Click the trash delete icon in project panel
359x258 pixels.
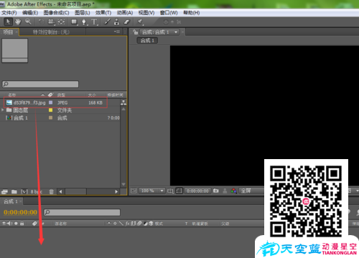51,191
